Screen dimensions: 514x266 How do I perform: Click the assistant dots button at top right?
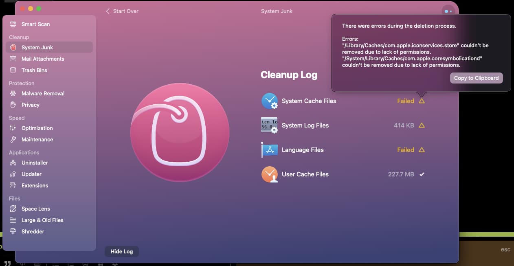[448, 11]
